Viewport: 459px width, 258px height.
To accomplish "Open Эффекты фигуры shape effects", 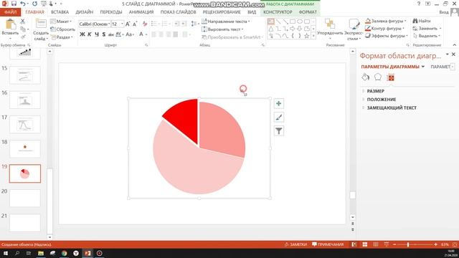I will pos(387,36).
